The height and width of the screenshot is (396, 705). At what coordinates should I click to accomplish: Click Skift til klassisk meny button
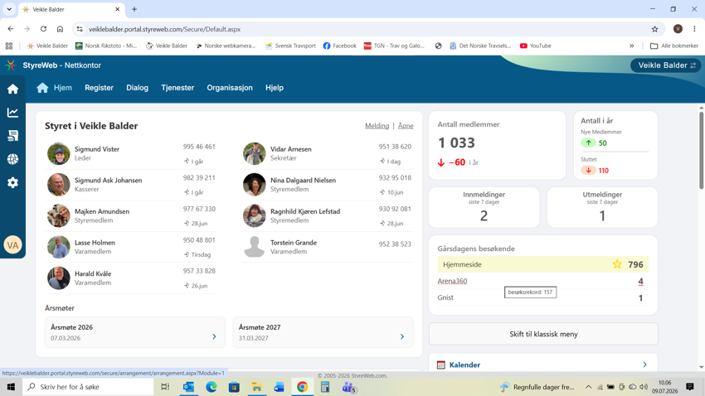coord(543,334)
